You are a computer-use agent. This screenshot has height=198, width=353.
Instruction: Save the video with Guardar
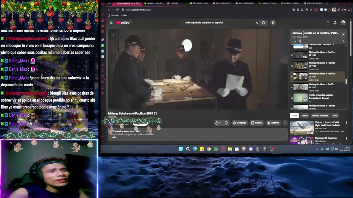pyautogui.click(x=257, y=123)
